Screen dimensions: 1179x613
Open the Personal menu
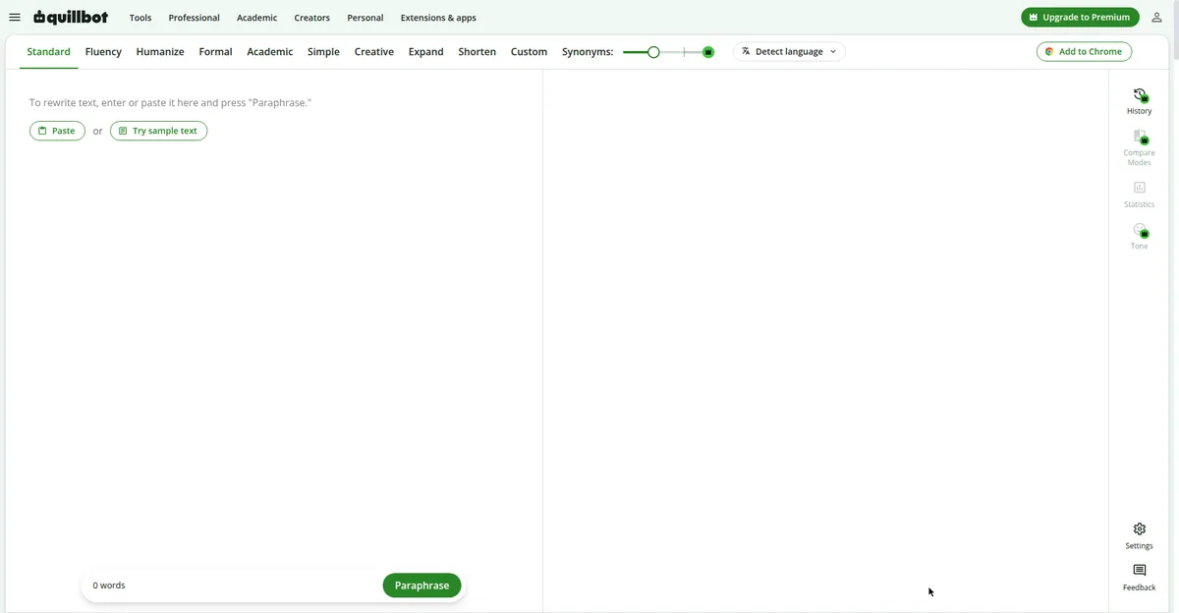tap(365, 18)
